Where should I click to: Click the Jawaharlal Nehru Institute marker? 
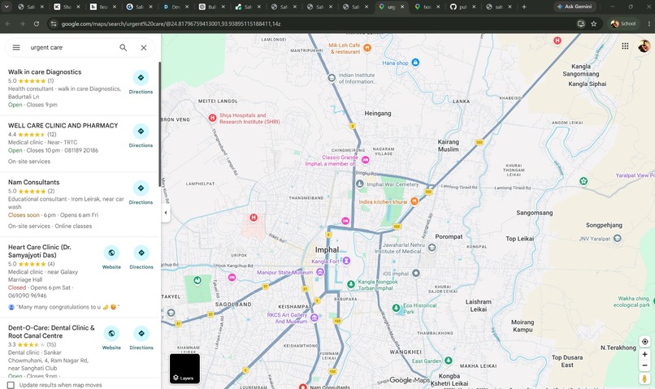tap(432, 248)
